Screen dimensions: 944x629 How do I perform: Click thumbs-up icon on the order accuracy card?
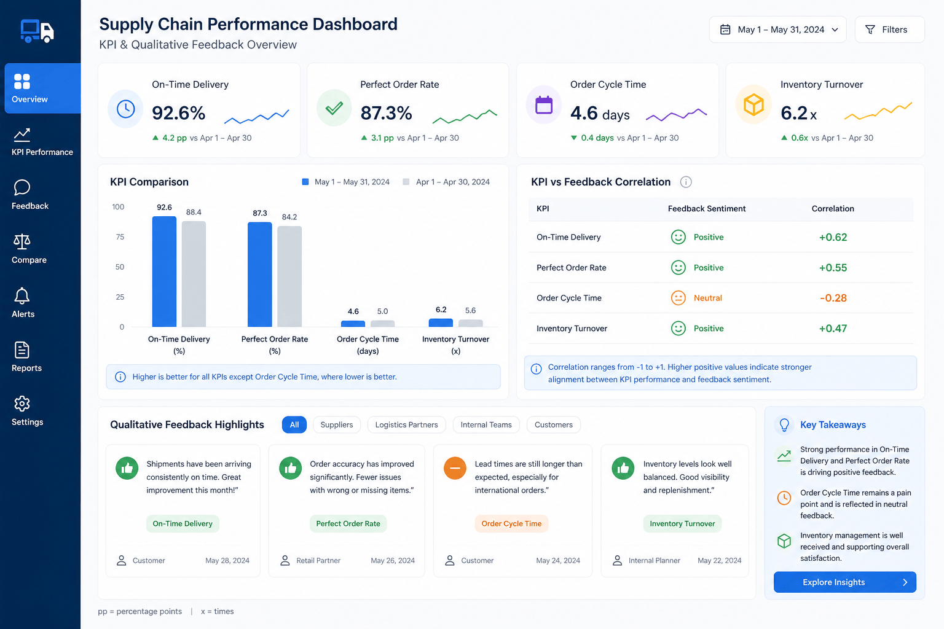pos(290,468)
